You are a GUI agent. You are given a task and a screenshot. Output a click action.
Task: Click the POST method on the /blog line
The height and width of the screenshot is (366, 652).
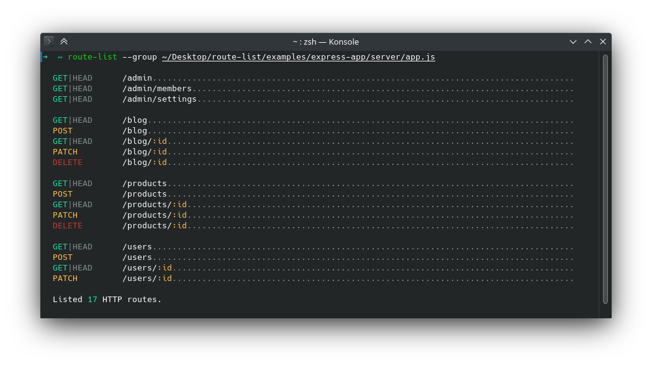click(62, 130)
